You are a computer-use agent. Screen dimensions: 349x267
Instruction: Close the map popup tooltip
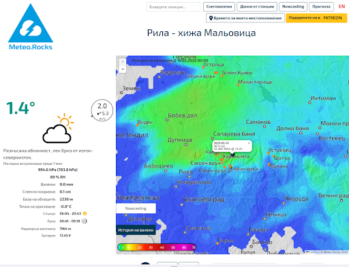[249, 143]
